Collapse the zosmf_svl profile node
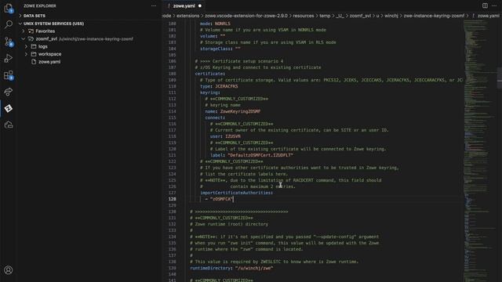Image resolution: width=502 pixels, height=282 pixels. pos(24,39)
